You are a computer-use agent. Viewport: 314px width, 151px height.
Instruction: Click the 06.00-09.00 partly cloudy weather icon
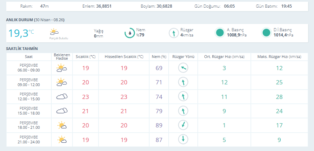click(61, 68)
